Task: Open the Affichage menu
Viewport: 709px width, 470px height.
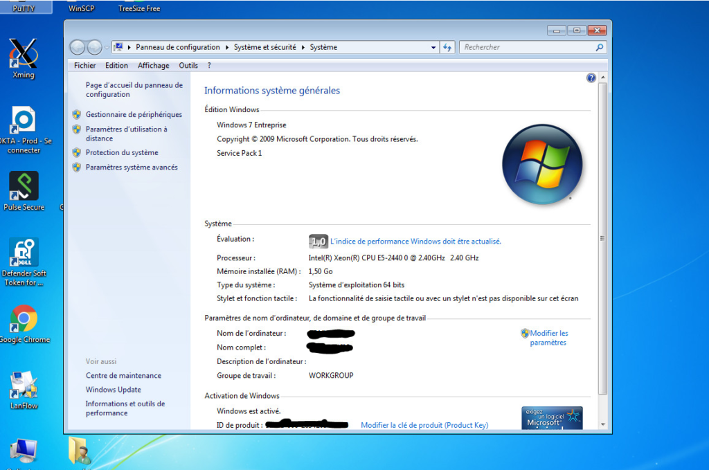Action: coord(153,66)
